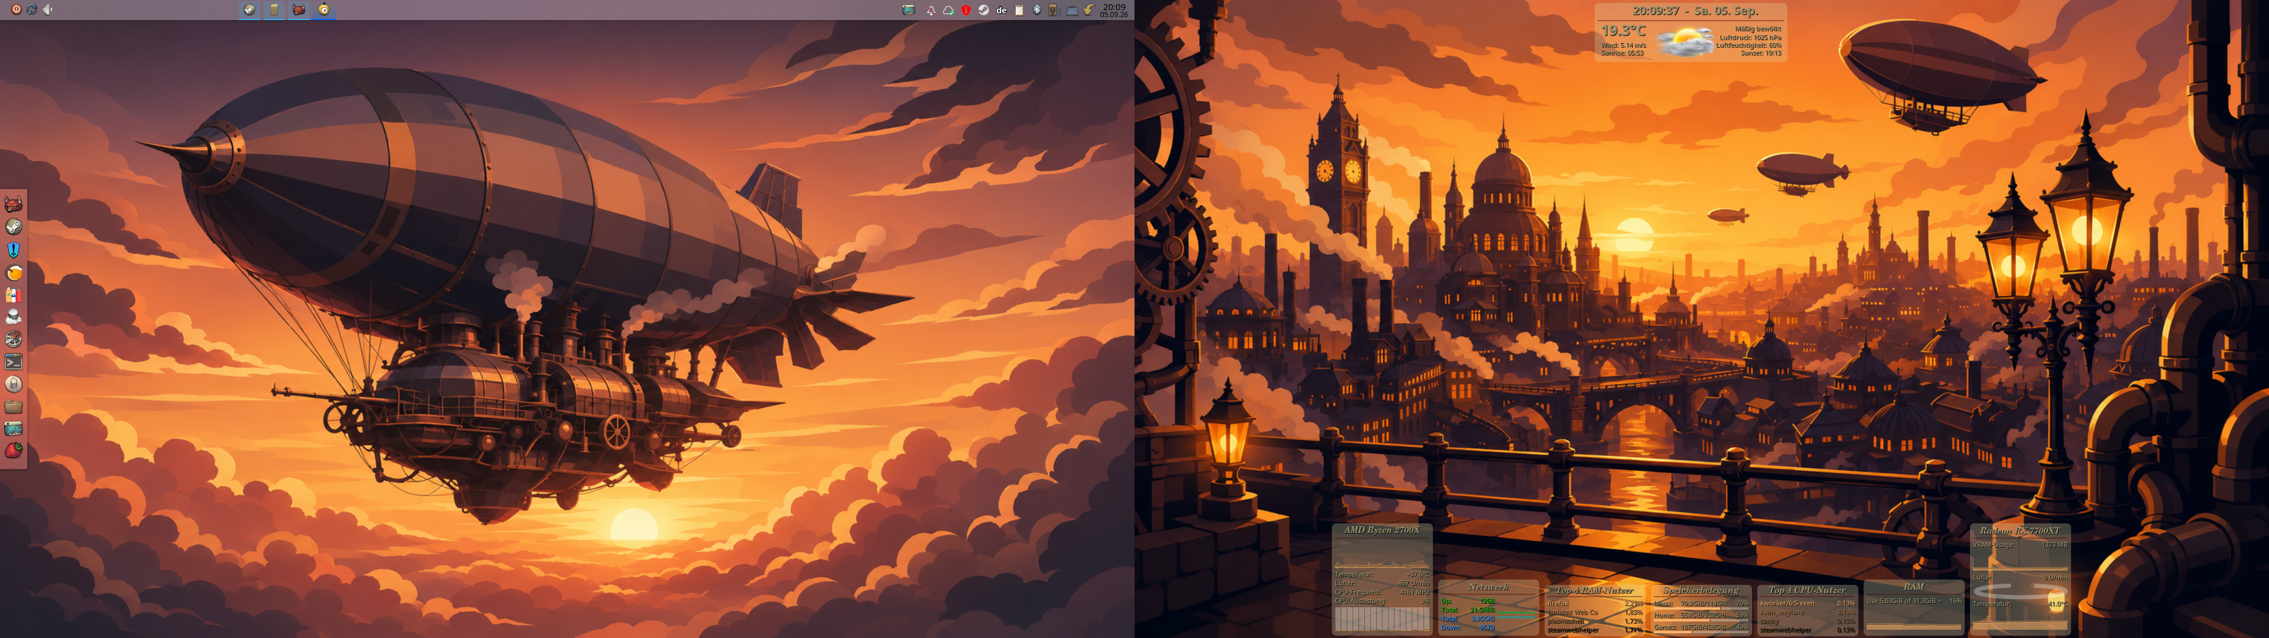Switch to the Steam task in the task manager
Screen dimensions: 2269x638
point(250,9)
